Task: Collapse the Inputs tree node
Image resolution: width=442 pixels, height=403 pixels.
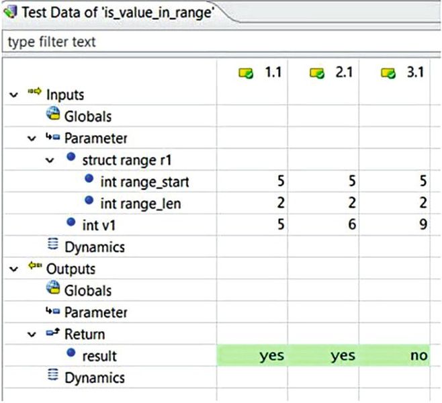Action: (13, 95)
